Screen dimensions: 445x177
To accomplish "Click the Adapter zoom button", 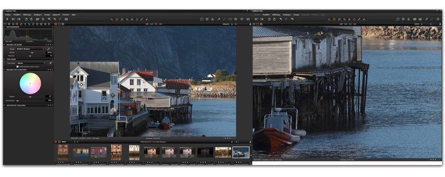I will click(226, 24).
